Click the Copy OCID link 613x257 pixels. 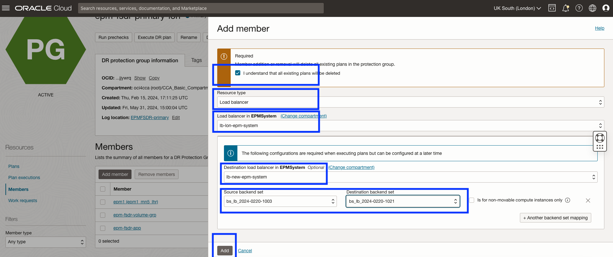pyautogui.click(x=154, y=78)
